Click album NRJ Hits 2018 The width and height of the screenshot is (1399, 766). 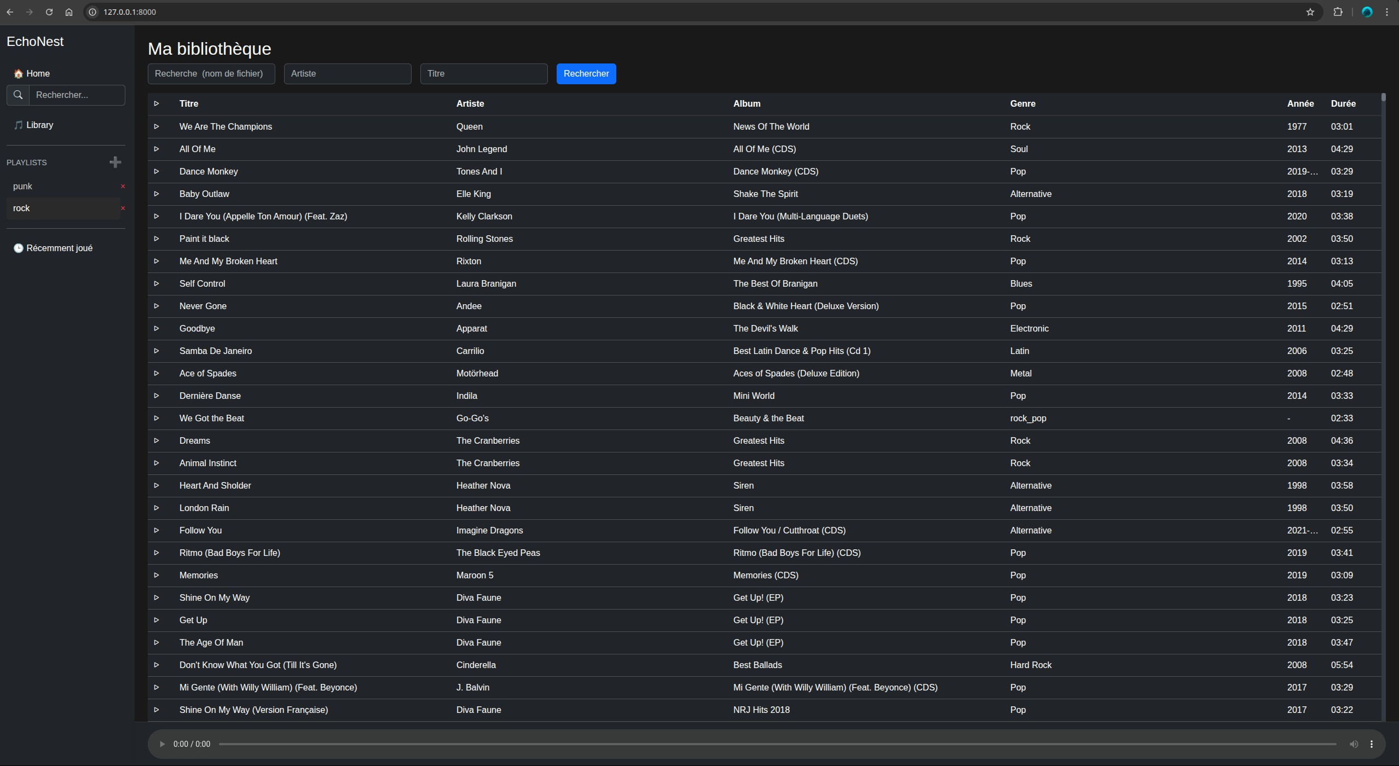point(761,710)
